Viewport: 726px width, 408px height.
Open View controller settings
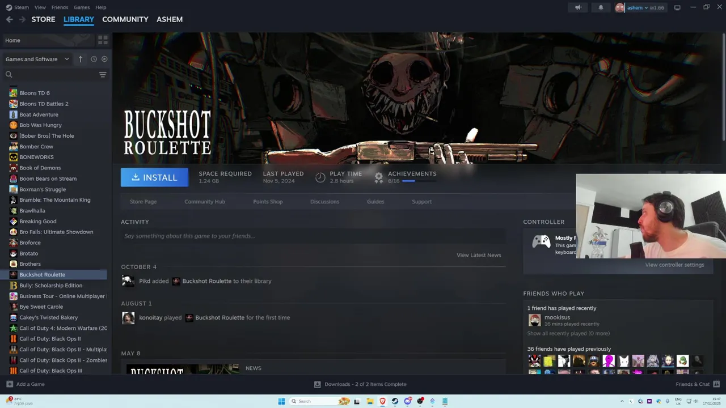pos(674,265)
